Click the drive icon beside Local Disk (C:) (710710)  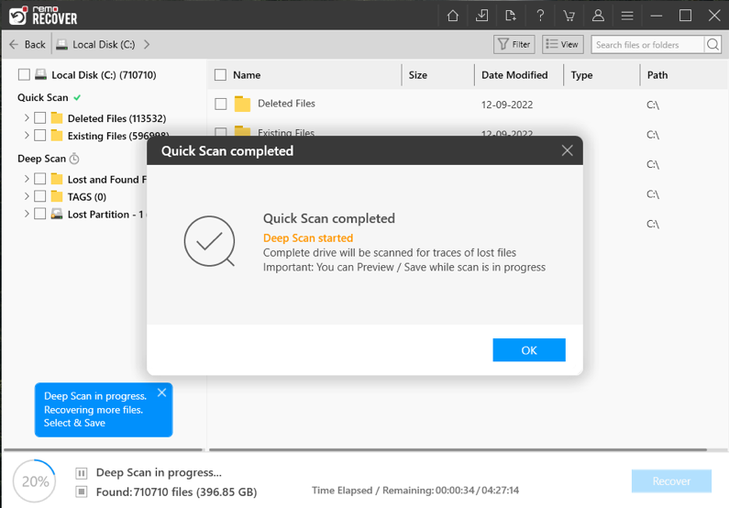(x=41, y=74)
